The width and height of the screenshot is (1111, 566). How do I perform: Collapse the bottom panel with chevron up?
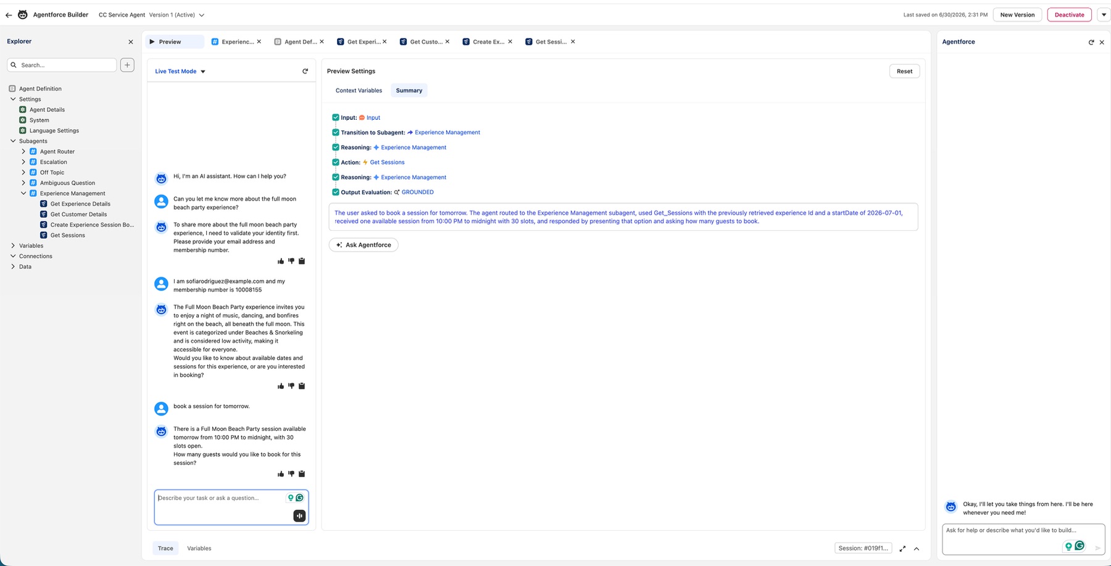pos(917,549)
